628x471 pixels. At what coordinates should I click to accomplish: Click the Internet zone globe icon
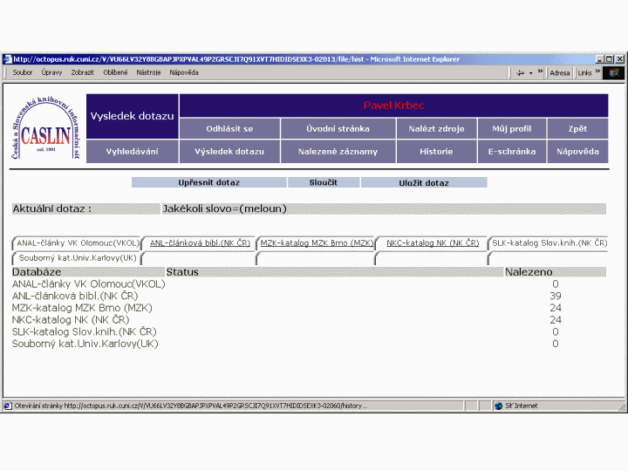click(x=499, y=406)
